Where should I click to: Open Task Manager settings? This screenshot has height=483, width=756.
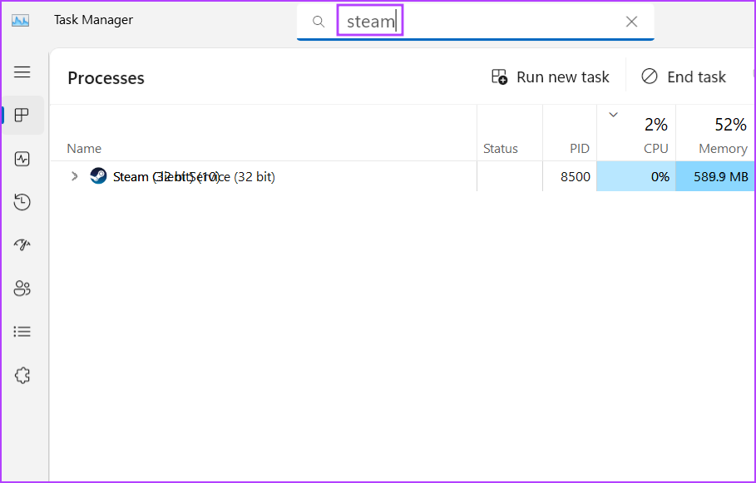22,375
